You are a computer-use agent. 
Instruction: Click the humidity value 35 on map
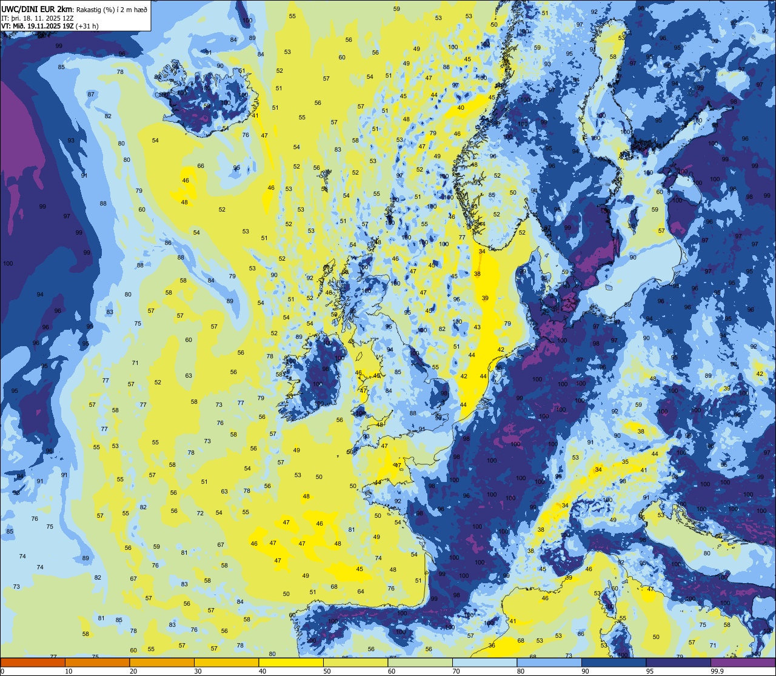pyautogui.click(x=625, y=461)
